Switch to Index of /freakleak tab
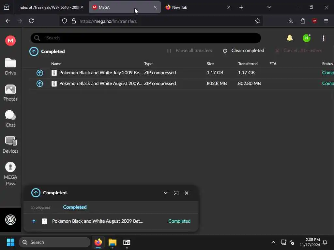This screenshot has height=250, width=334. click(x=49, y=7)
